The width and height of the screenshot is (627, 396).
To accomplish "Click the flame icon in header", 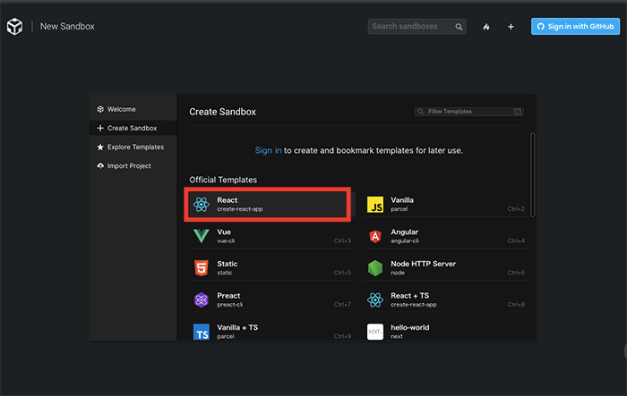I will (486, 27).
